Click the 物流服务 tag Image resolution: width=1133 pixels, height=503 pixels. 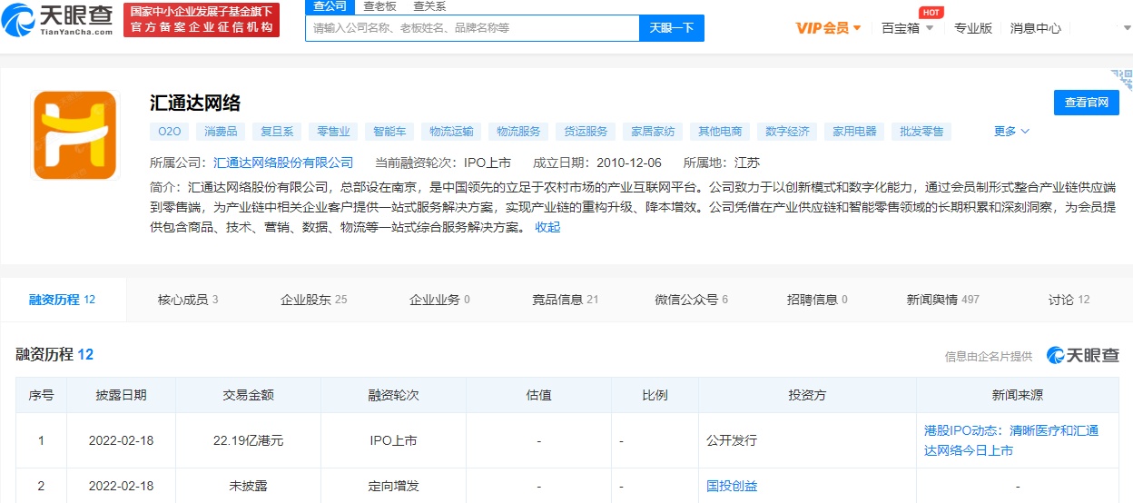(518, 132)
